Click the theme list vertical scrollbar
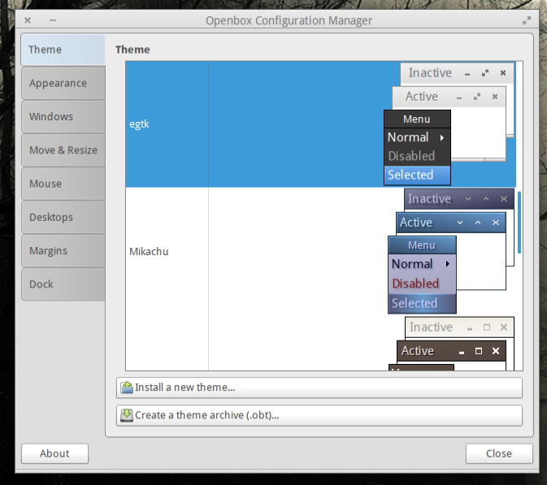Screen dimensions: 547x485 (x=519, y=223)
